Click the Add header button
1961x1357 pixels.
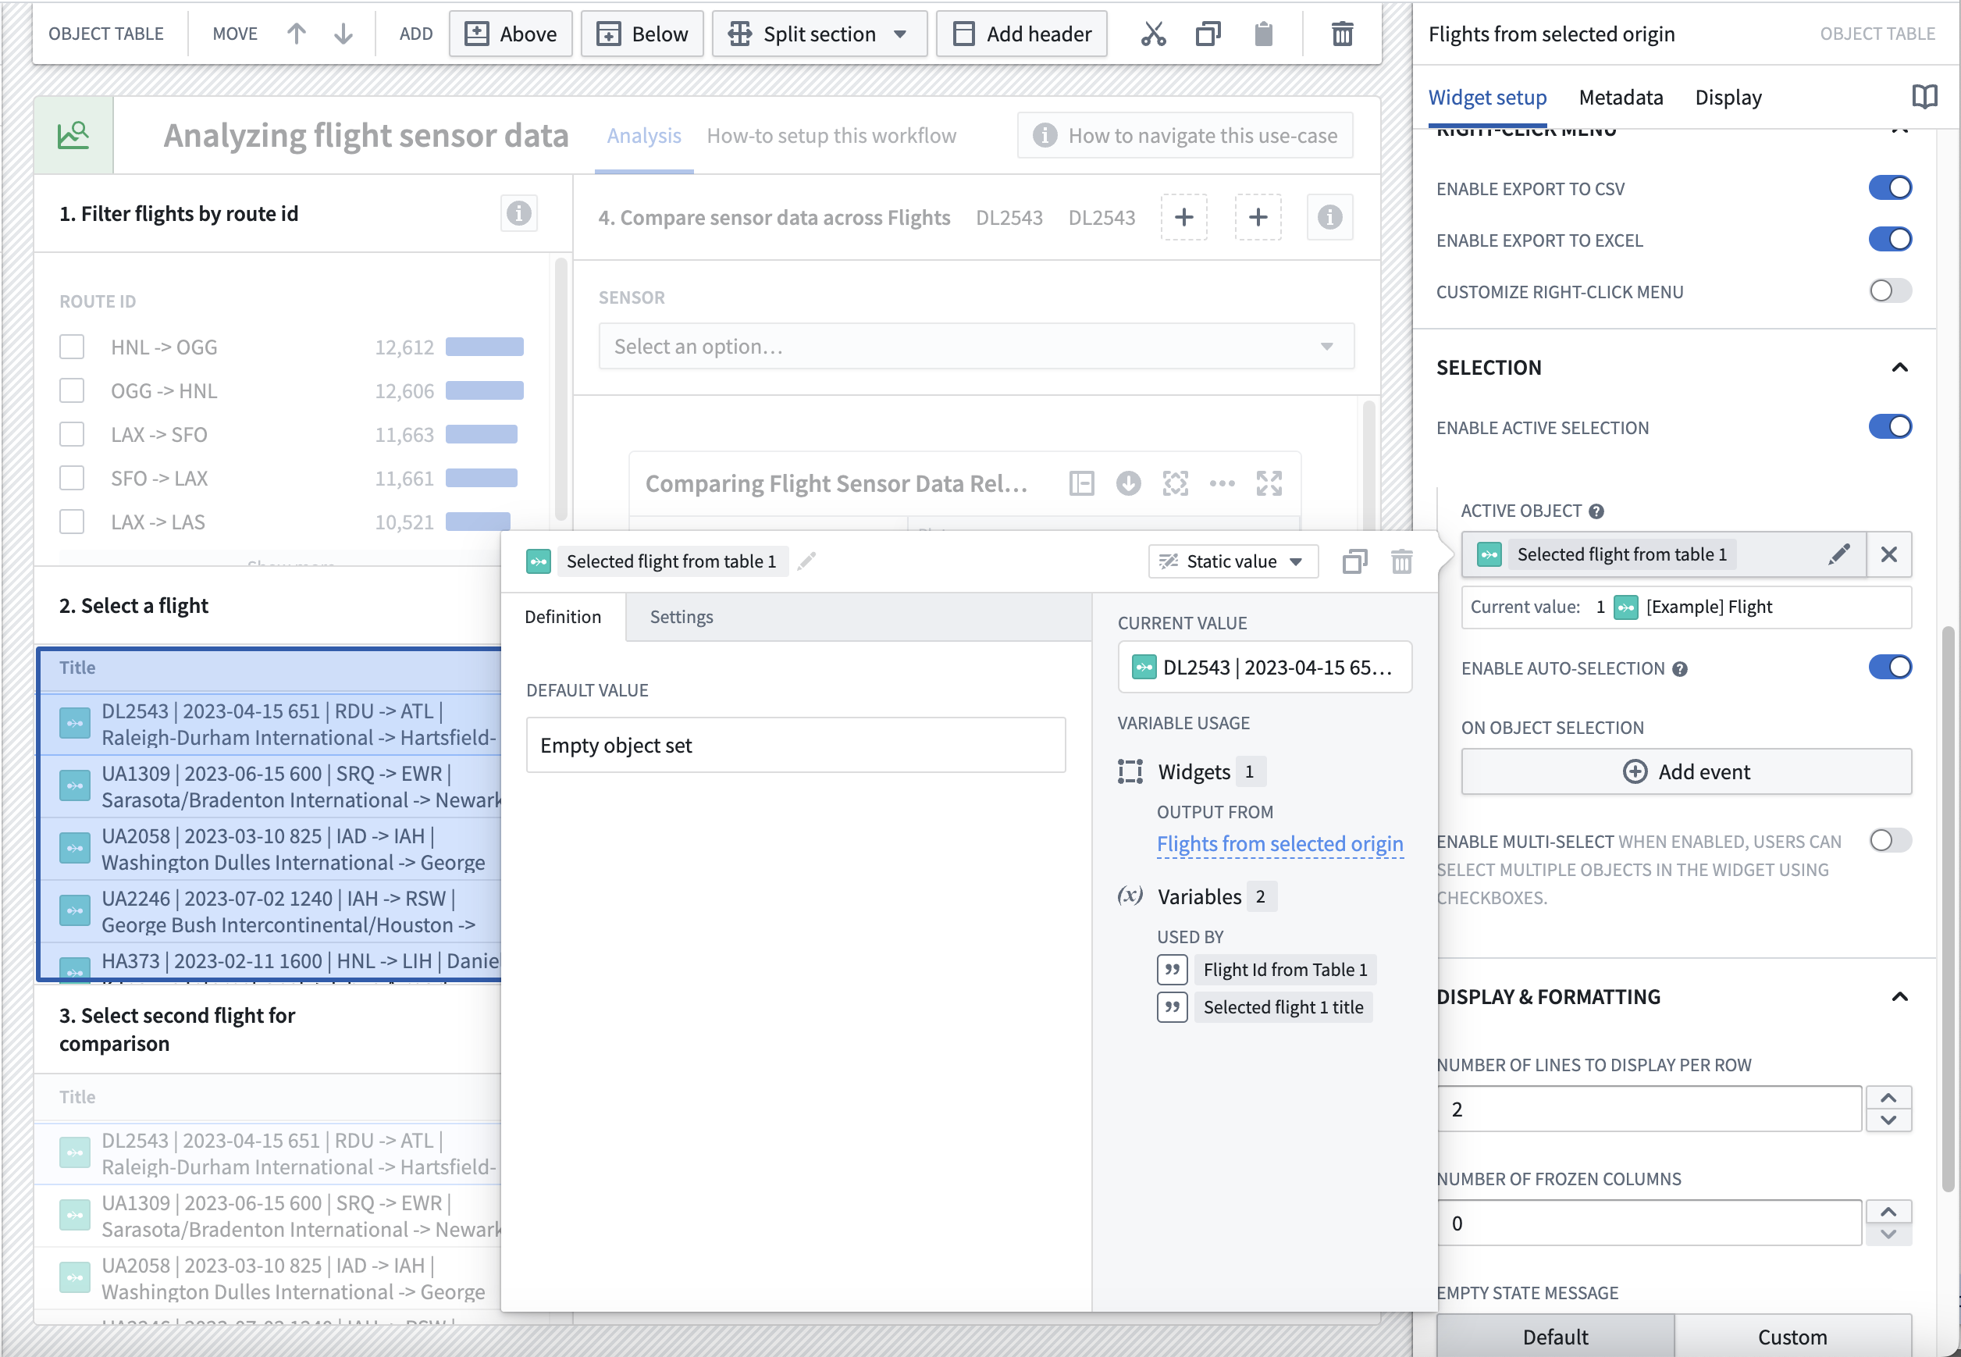(x=1021, y=34)
